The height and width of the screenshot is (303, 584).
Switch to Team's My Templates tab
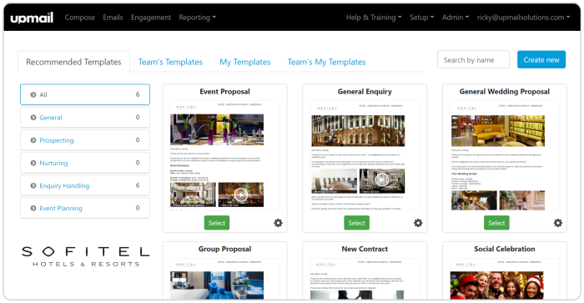pos(327,62)
